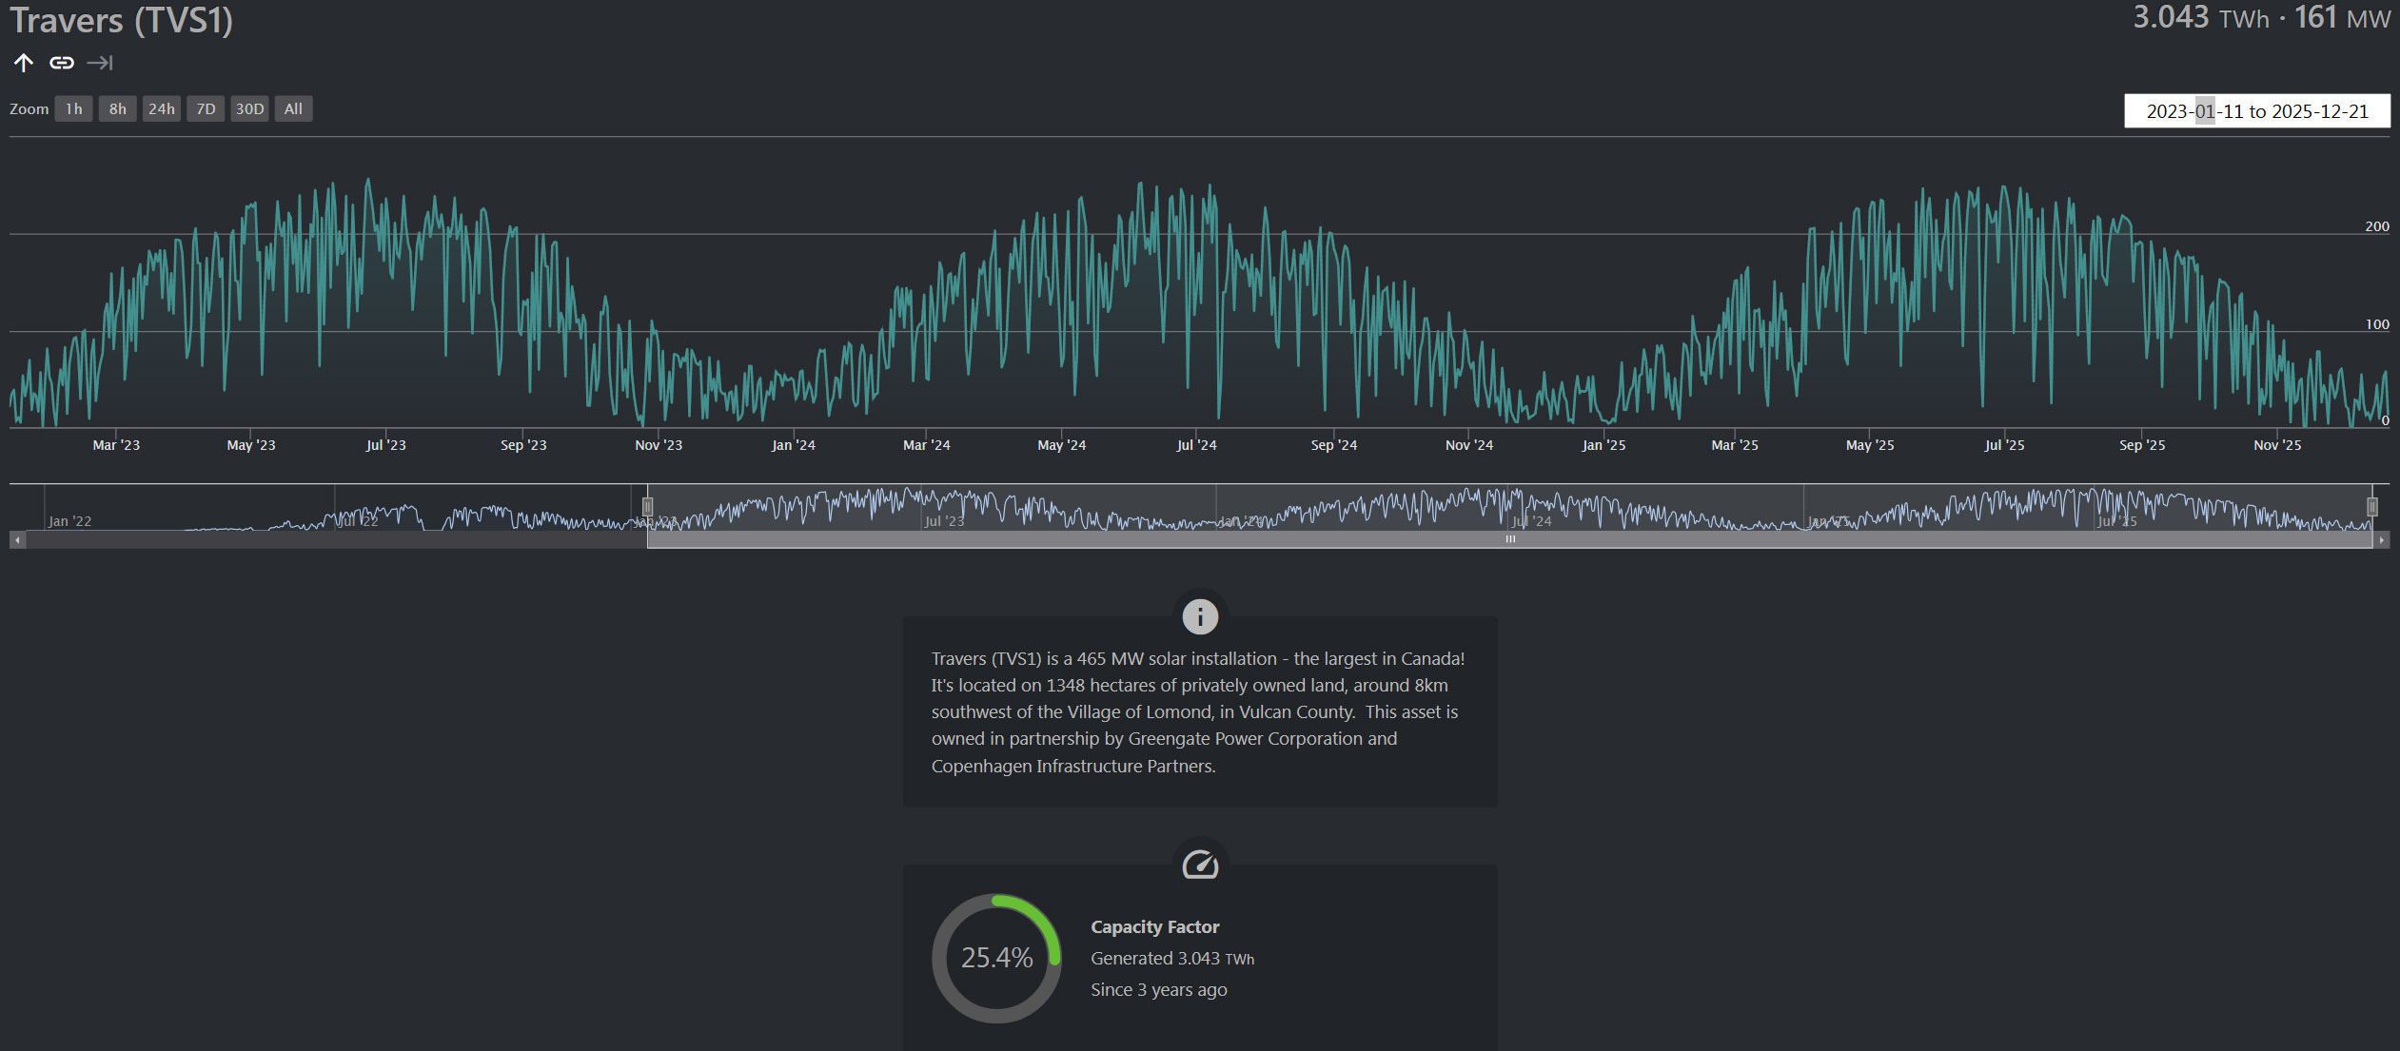Click the chain link permalink icon
This screenshot has height=1051, width=2400.
click(62, 63)
